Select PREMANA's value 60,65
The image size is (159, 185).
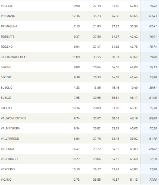tap(134, 16)
